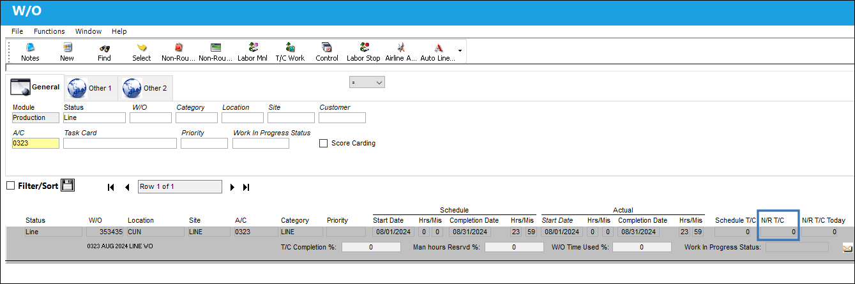This screenshot has width=855, height=284.
Task: Click the Select toolbar icon
Action: [x=142, y=52]
